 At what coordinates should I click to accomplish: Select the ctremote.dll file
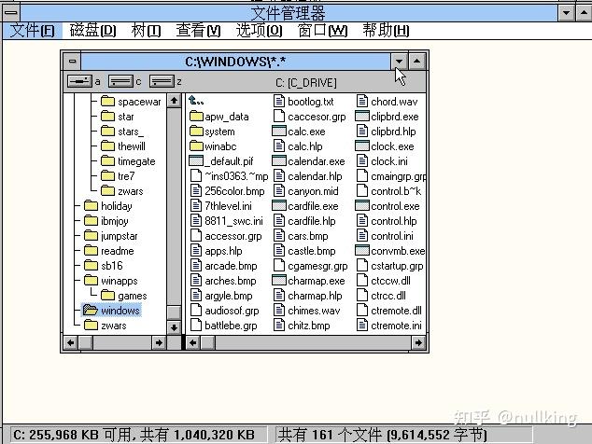click(x=389, y=311)
